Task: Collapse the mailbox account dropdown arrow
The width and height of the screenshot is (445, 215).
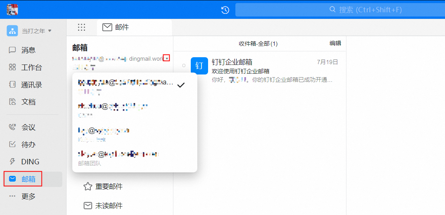Action: (x=167, y=58)
